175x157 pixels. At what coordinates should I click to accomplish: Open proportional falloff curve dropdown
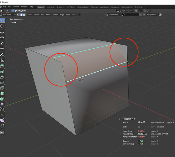pos(149,11)
